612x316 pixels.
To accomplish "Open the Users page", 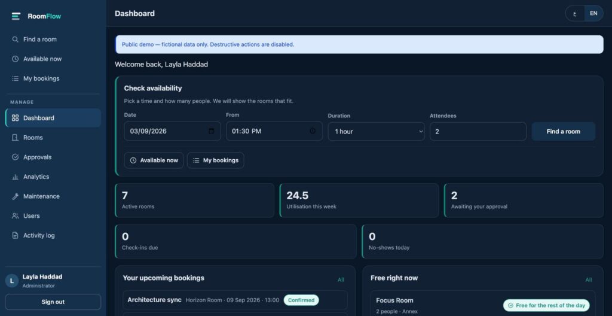I will click(x=53, y=216).
